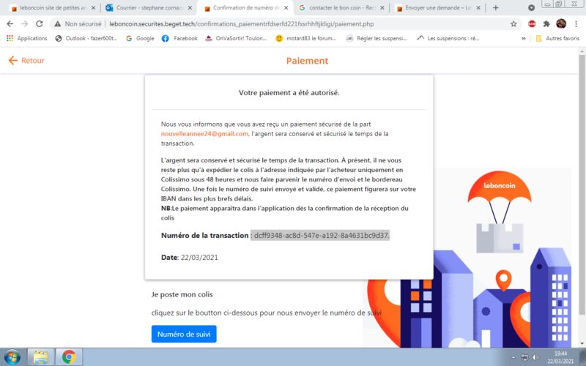
Task: Switch to the 'contacter le bon coin' tab
Action: (342, 8)
